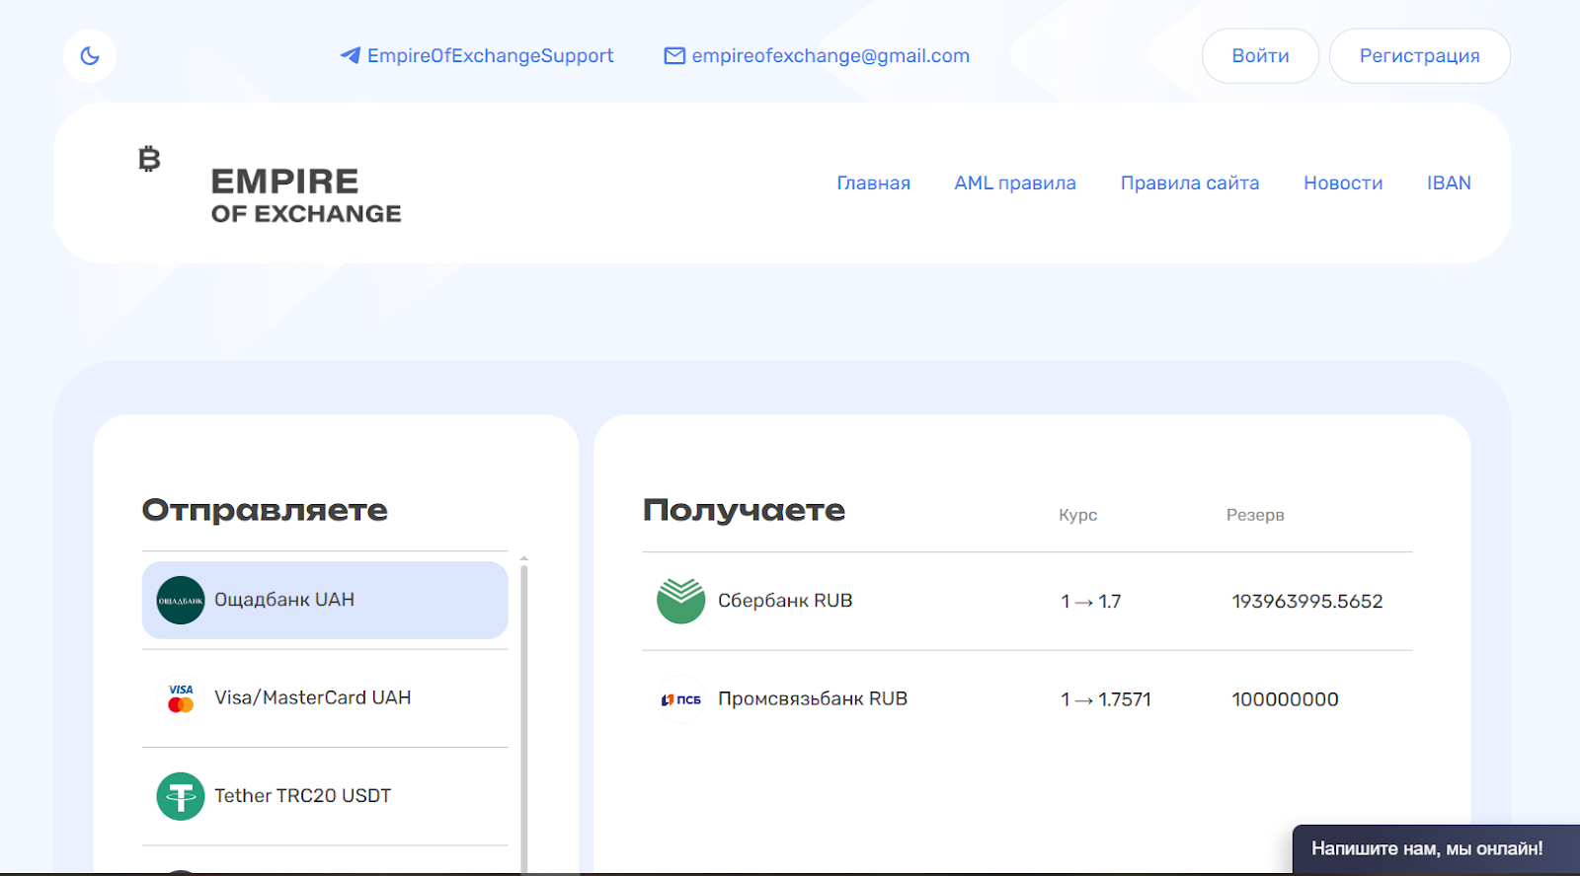Screen dimensions: 1580x876
Task: Go to Главная menu item
Action: [x=873, y=183]
